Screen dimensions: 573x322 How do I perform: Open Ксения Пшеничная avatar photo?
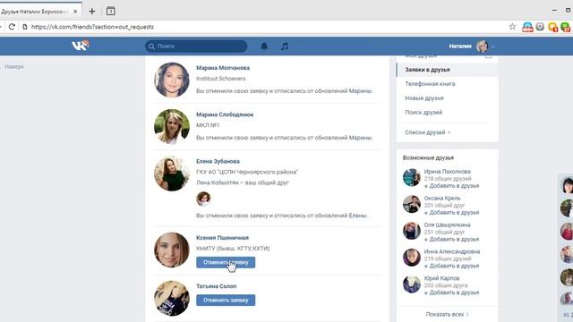click(x=172, y=250)
